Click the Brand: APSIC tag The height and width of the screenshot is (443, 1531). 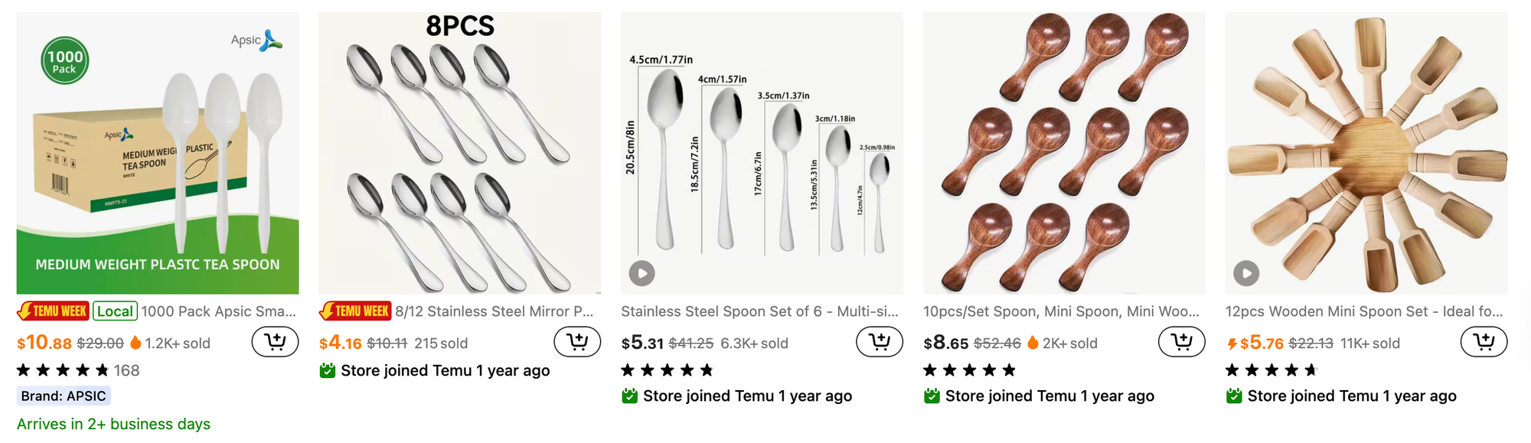pos(64,396)
